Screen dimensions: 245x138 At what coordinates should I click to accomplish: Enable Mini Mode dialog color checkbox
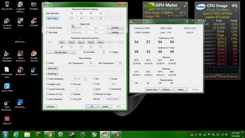(47, 33)
